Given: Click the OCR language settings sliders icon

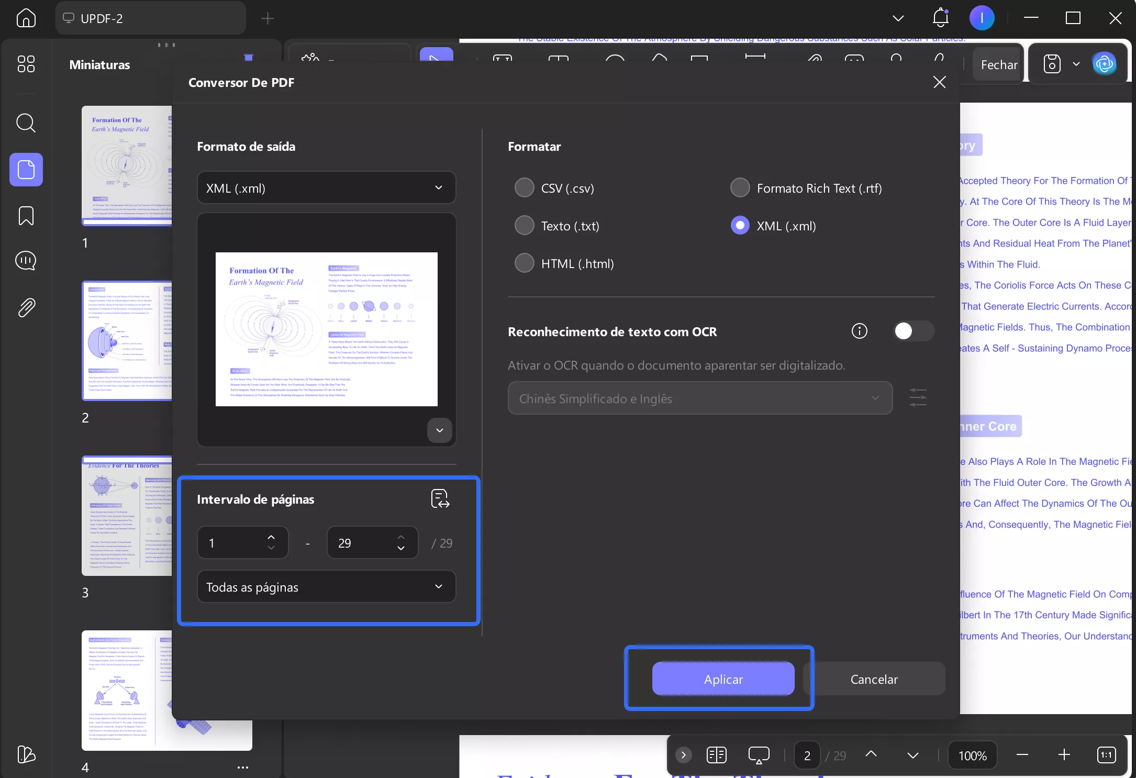Looking at the screenshot, I should coord(918,398).
